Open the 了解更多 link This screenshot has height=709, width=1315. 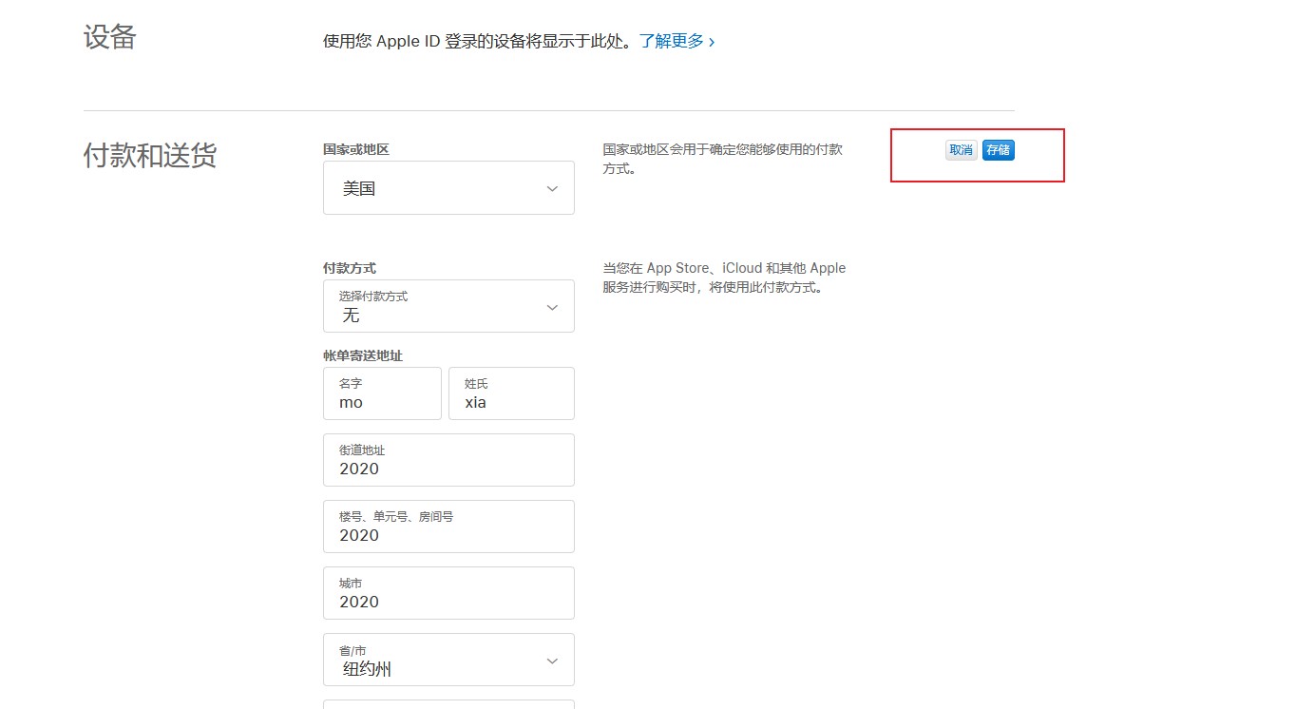click(677, 41)
